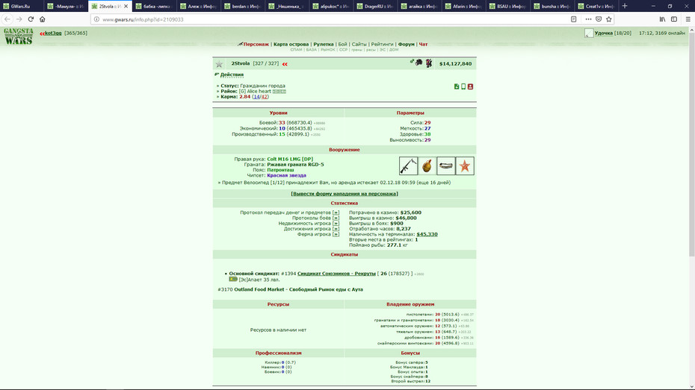Open the page actions three-dot menu
Viewport: 695px width, 390px height.
(588, 19)
